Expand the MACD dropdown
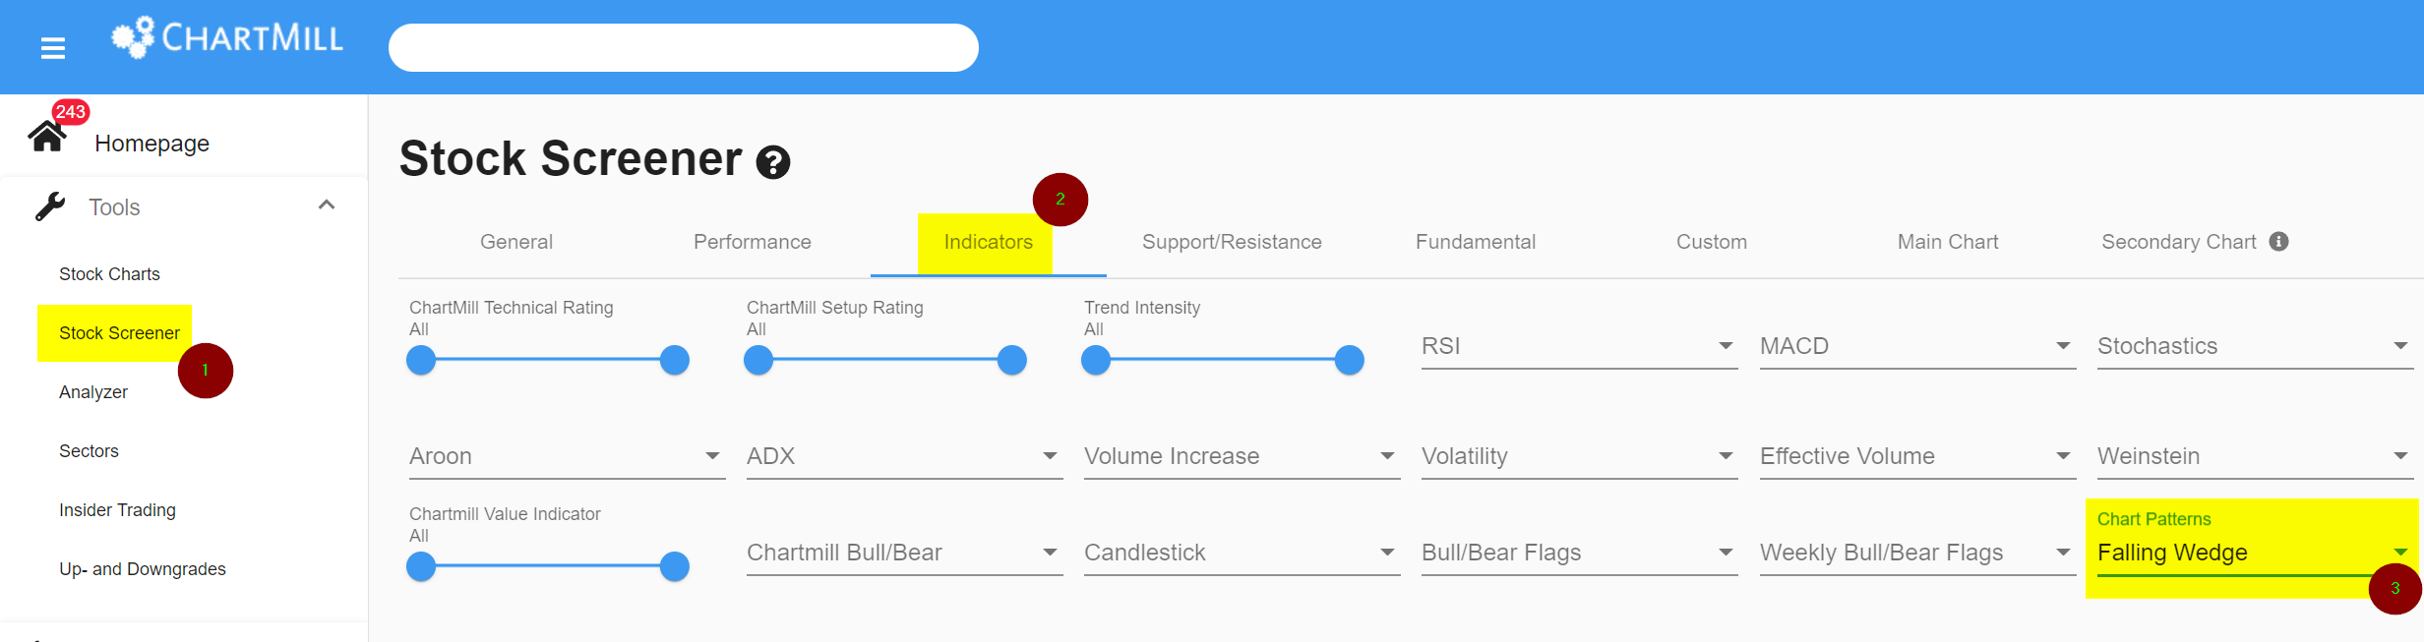Image resolution: width=2424 pixels, height=642 pixels. (1917, 346)
